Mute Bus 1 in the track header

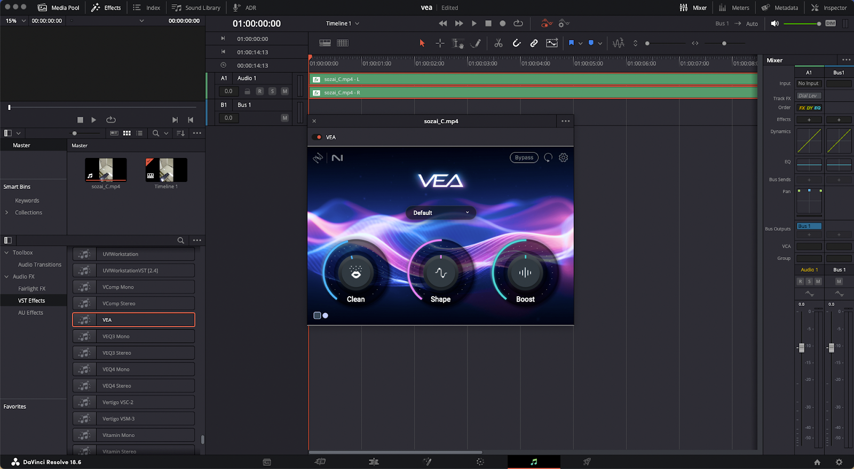tap(284, 118)
